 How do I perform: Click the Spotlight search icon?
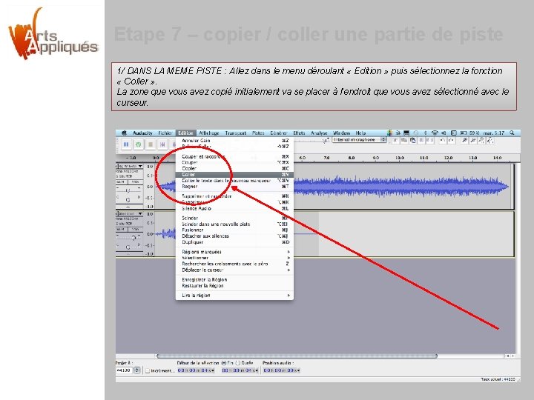pos(512,133)
